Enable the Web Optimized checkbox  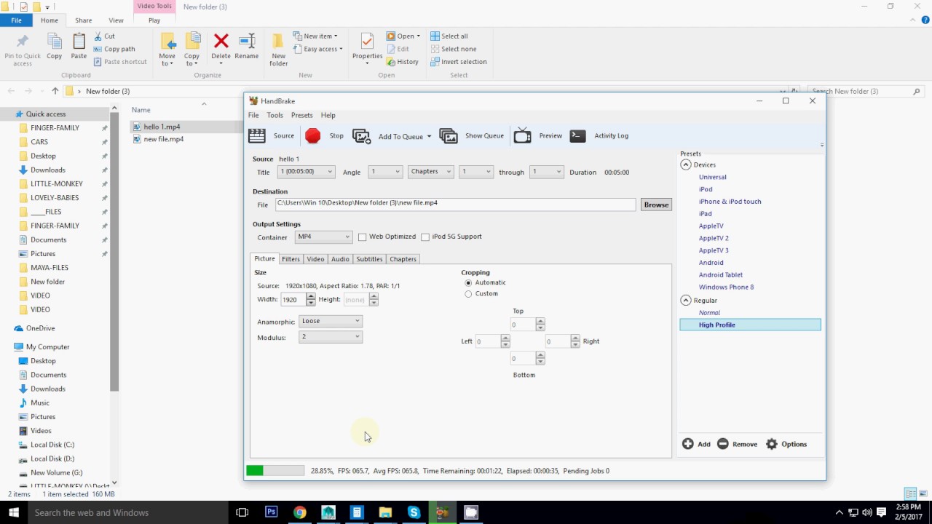(362, 237)
